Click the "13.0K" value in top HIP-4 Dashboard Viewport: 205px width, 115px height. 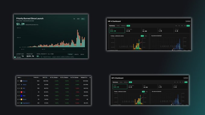(x=128, y=31)
